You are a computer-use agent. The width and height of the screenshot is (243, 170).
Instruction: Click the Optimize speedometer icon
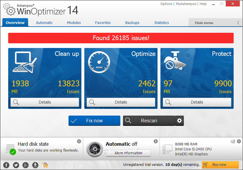(x=99, y=62)
